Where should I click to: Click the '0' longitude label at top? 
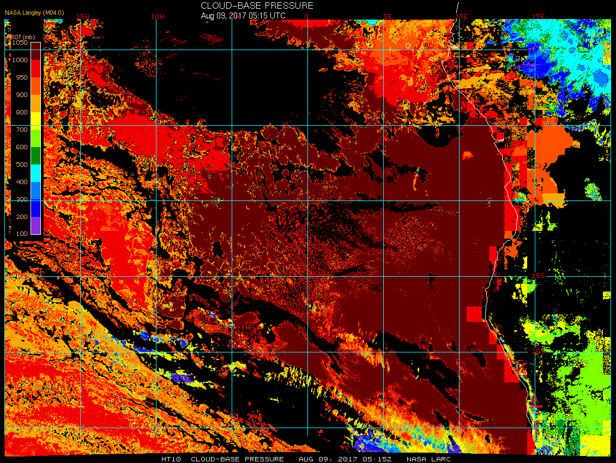[306, 16]
